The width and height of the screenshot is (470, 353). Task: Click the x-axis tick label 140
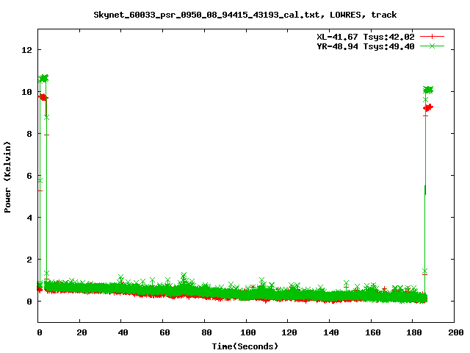[331, 332]
